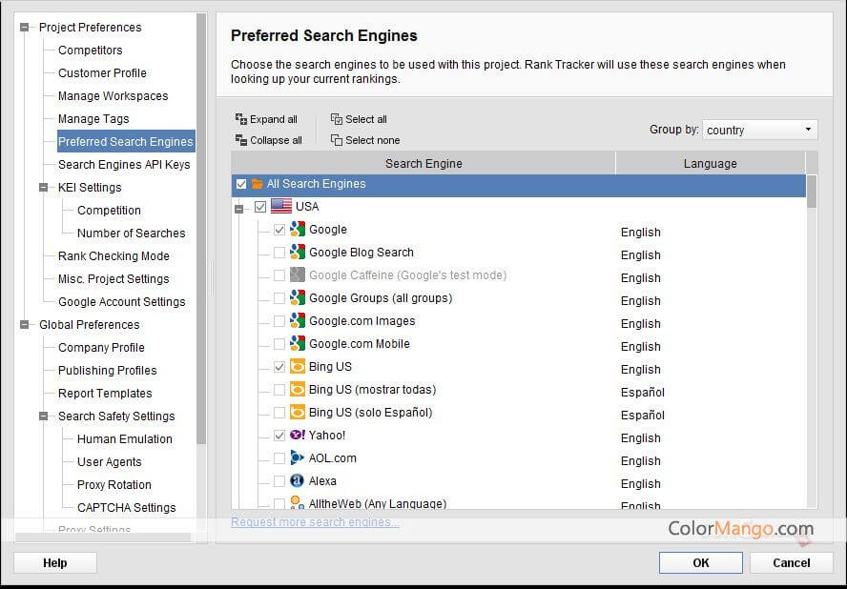Image resolution: width=847 pixels, height=589 pixels.
Task: Collapse the KEI Settings tree branch
Action: pyautogui.click(x=44, y=188)
